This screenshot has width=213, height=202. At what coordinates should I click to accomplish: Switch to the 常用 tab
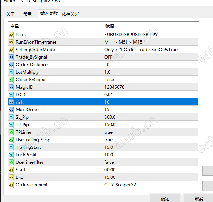click(29, 14)
